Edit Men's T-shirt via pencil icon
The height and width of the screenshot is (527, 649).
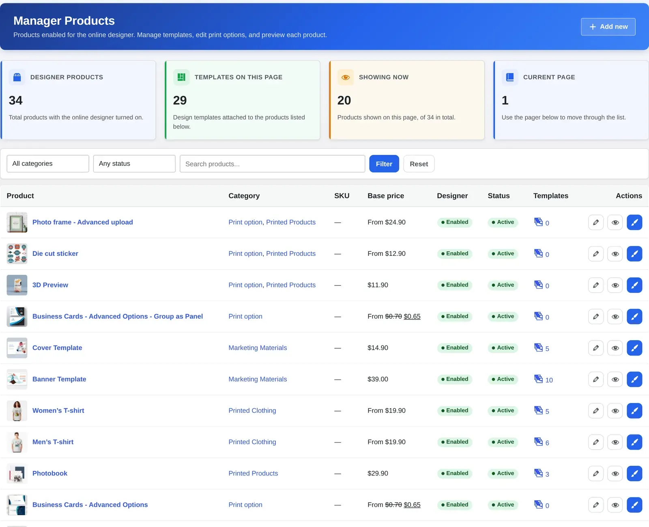pos(596,442)
